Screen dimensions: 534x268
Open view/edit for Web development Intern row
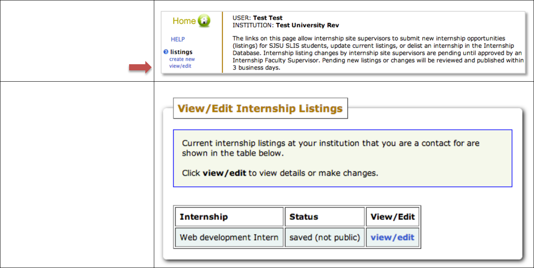[x=392, y=237]
